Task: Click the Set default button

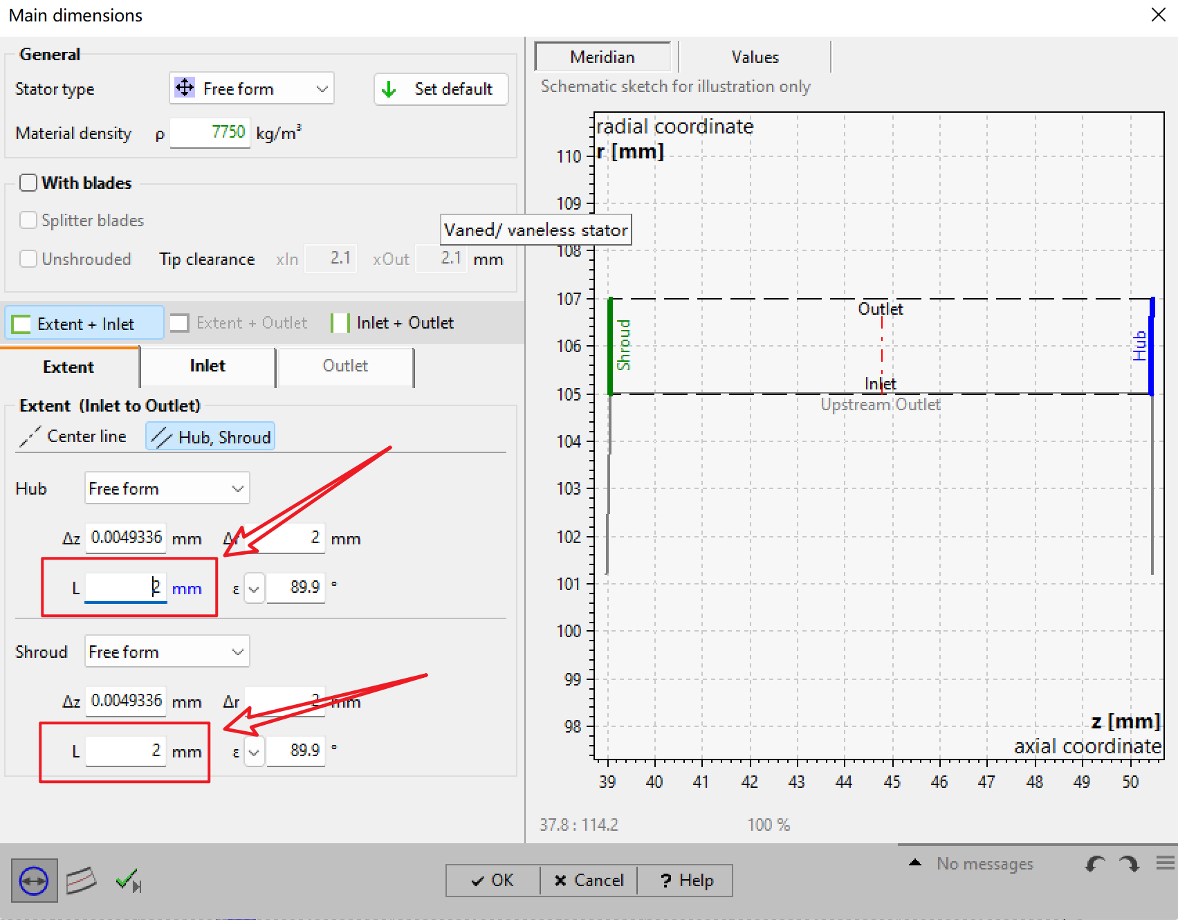Action: pos(441,89)
